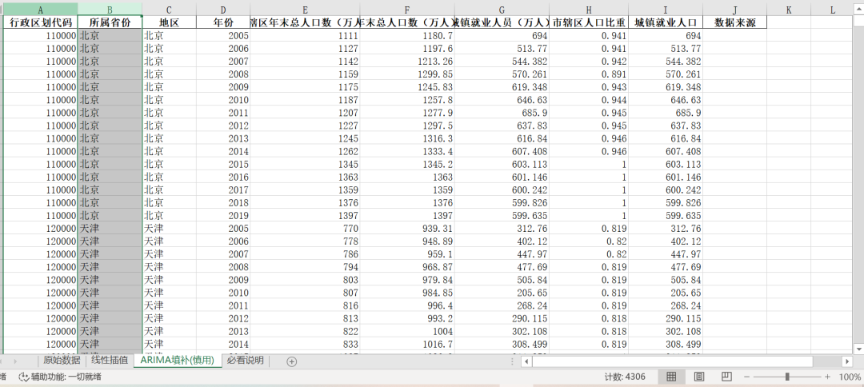Select column G header

click(x=502, y=10)
